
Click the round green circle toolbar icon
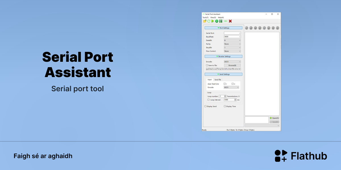[217, 21]
